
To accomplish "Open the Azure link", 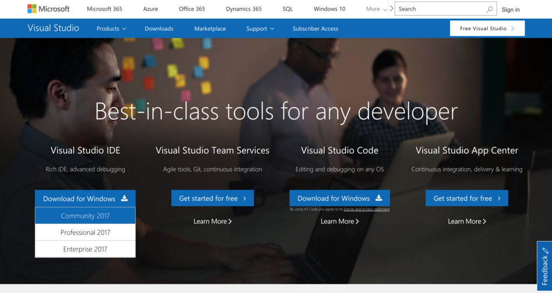I will (151, 9).
